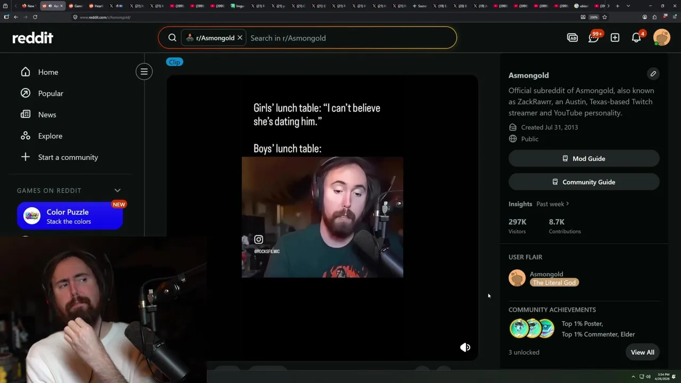View All community achievements
Image resolution: width=681 pixels, height=383 pixels.
[x=643, y=352]
